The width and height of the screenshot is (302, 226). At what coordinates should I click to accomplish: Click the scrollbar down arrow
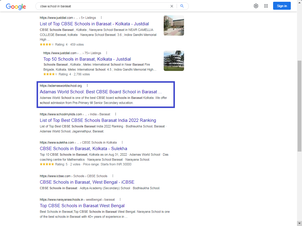coord(299,223)
